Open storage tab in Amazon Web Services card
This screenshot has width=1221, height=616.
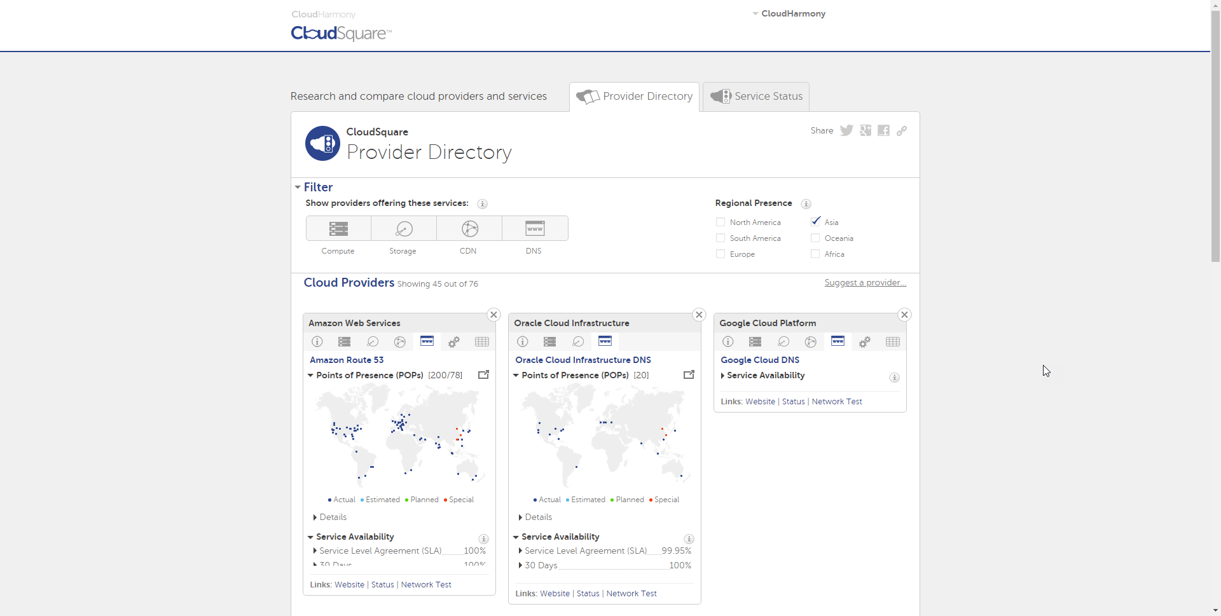pyautogui.click(x=373, y=341)
